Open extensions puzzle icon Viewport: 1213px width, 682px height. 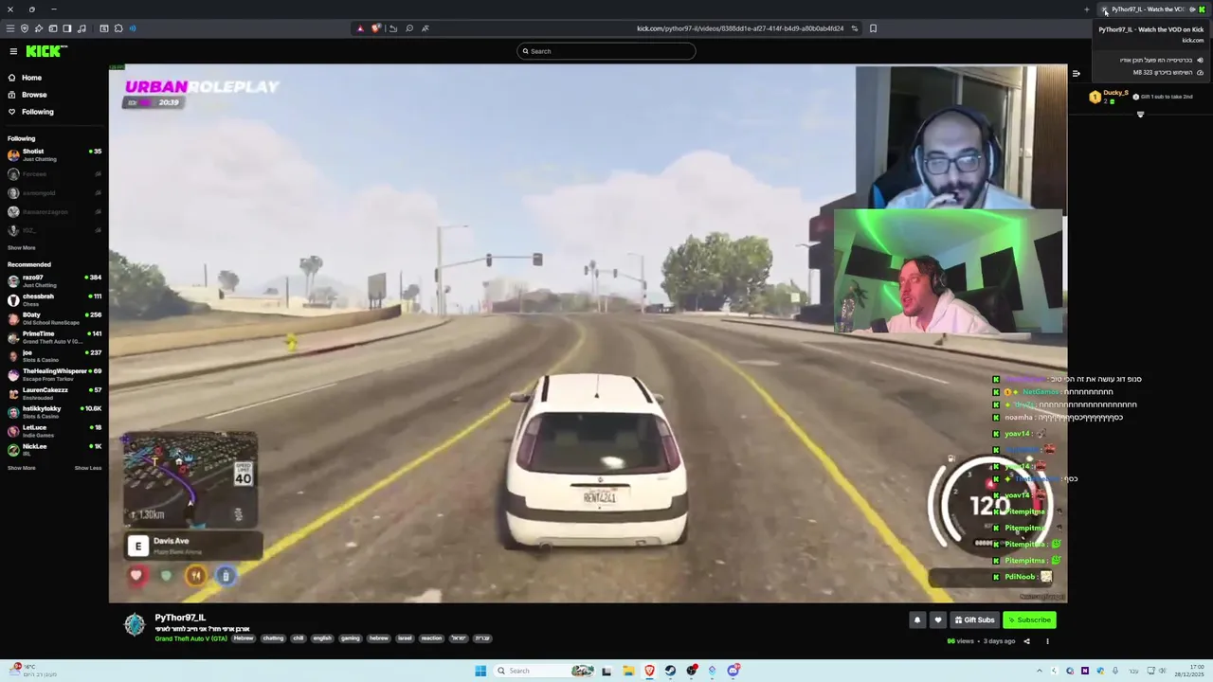point(118,28)
